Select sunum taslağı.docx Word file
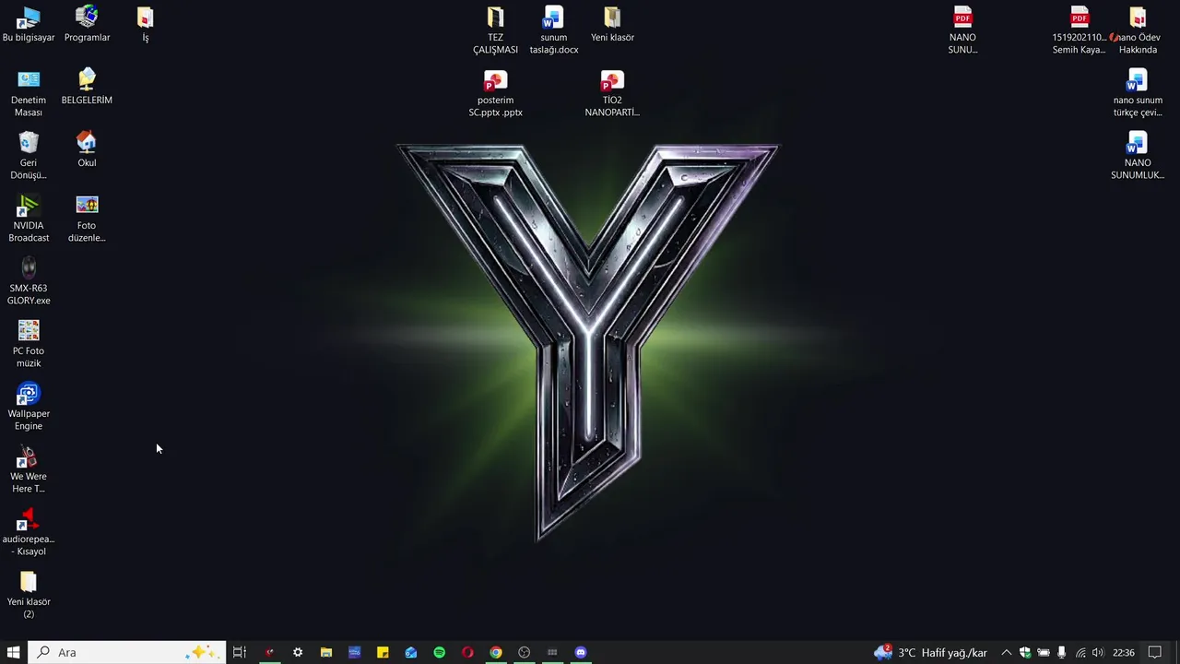The width and height of the screenshot is (1180, 664). [x=554, y=30]
